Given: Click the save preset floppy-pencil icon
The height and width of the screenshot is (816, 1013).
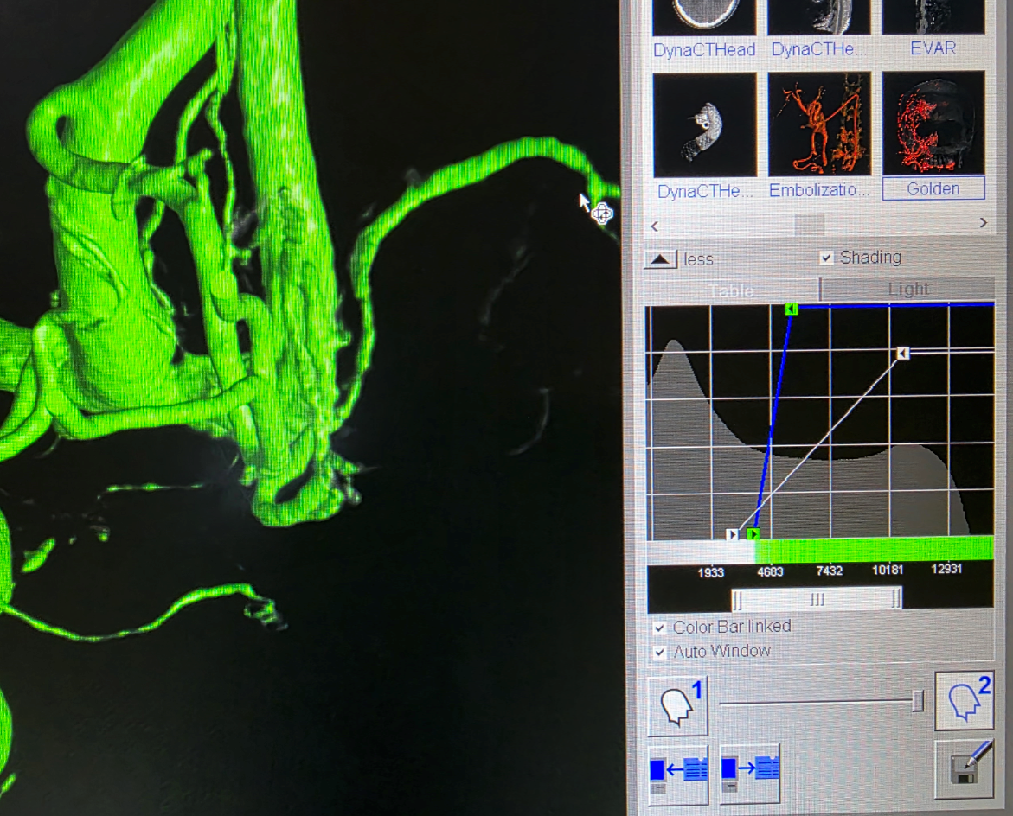Looking at the screenshot, I should pyautogui.click(x=965, y=769).
